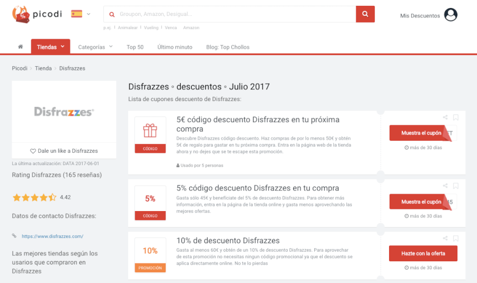477x283 pixels.
Task: Open the Tiendas menu tab
Action: (x=50, y=47)
